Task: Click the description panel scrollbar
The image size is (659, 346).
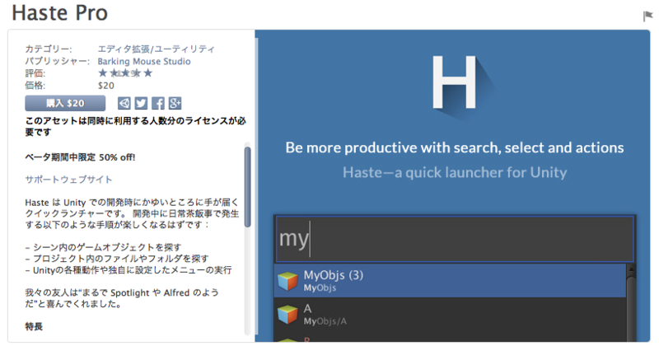Action: 248,187
